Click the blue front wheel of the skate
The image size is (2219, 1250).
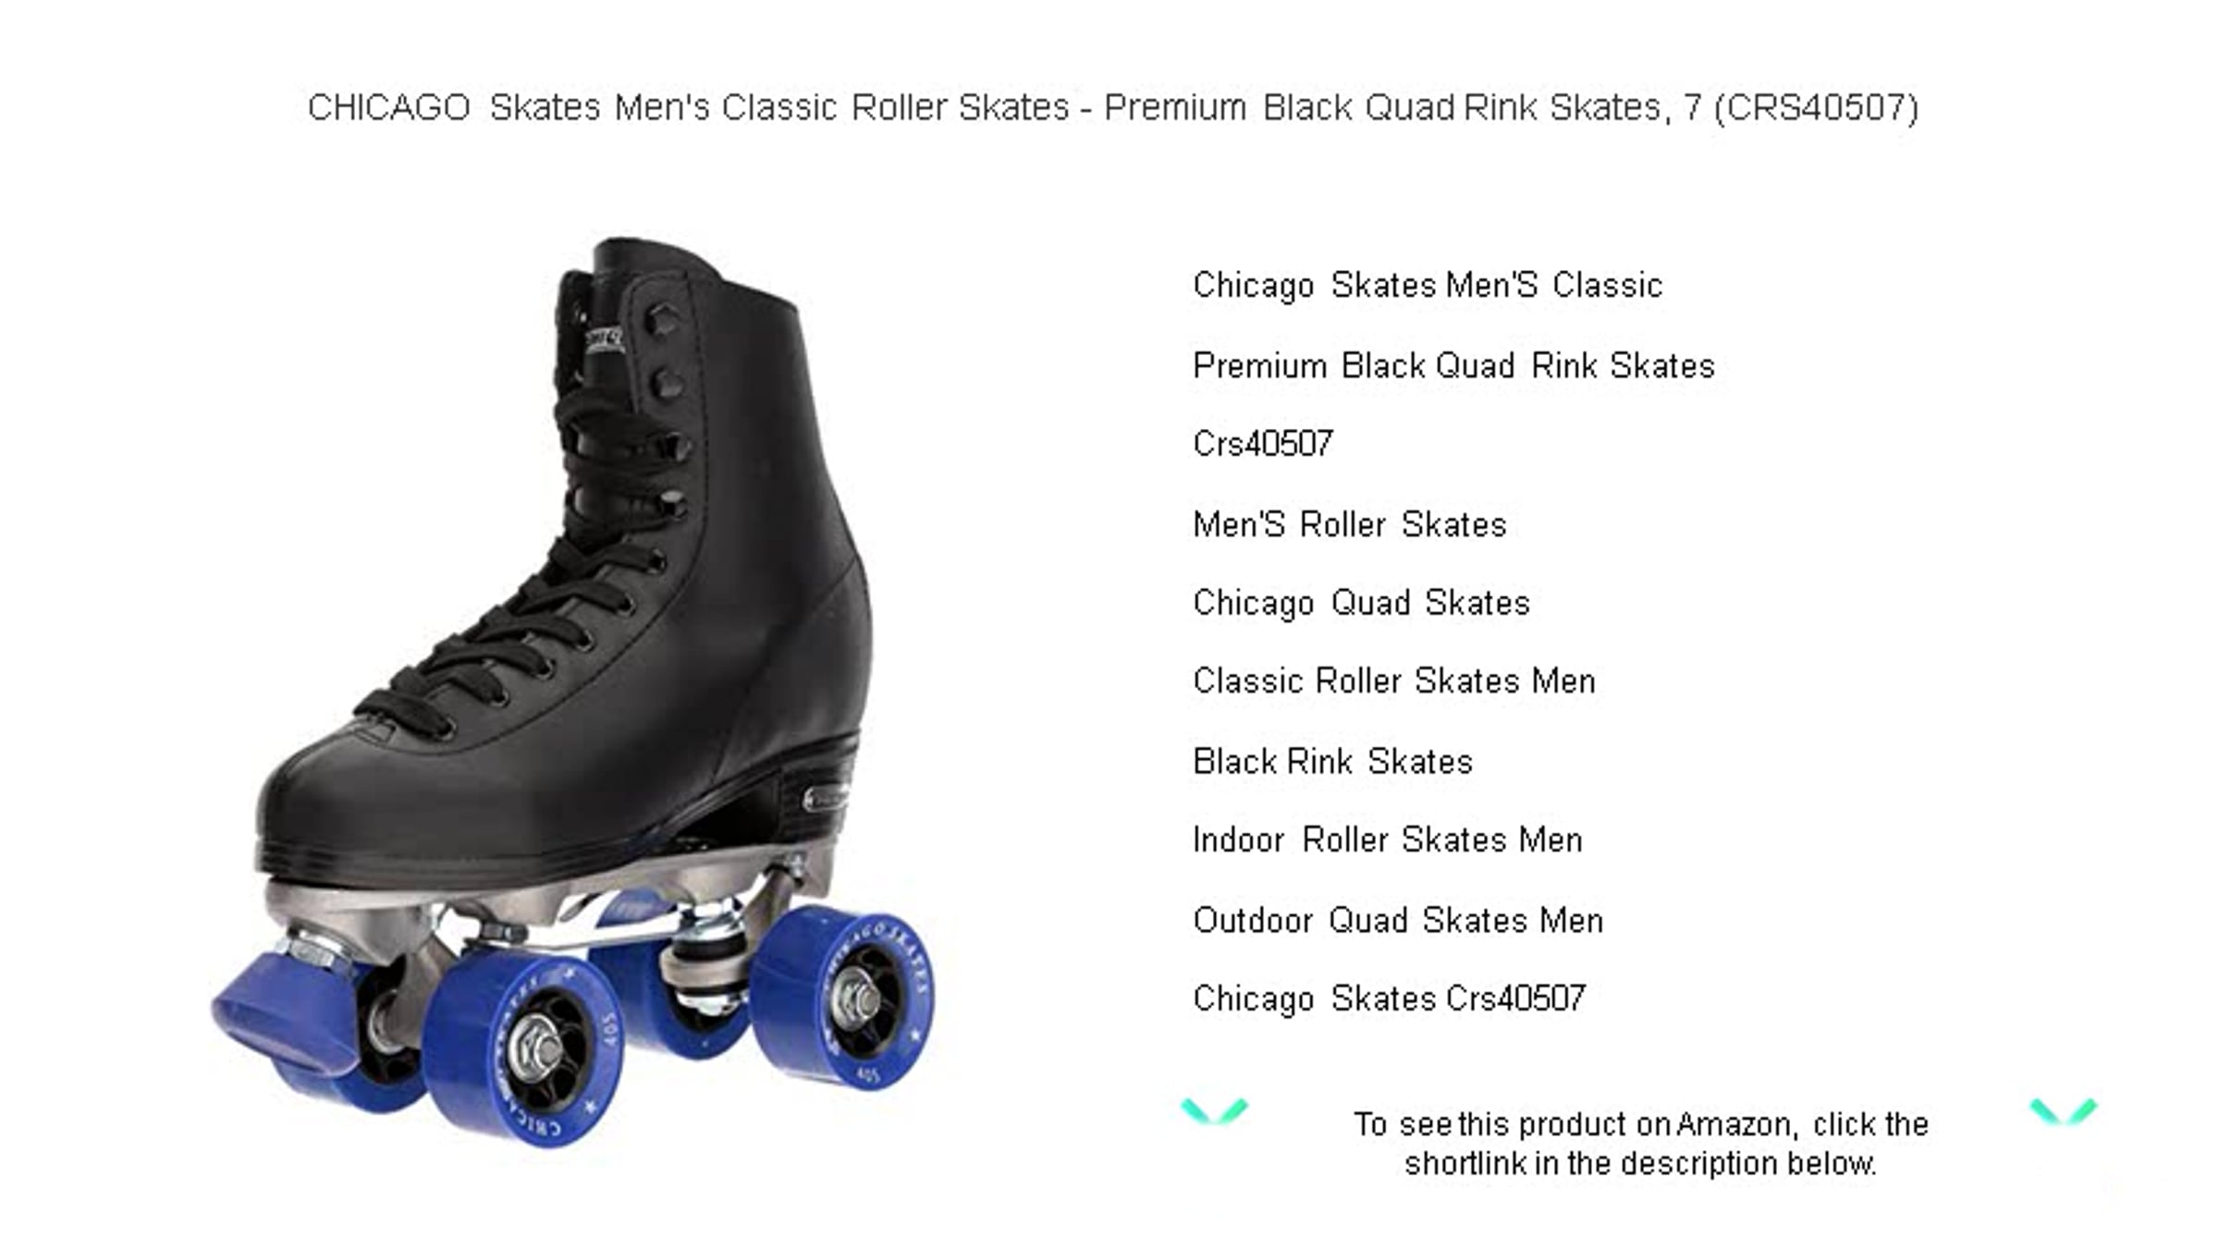(x=524, y=1051)
